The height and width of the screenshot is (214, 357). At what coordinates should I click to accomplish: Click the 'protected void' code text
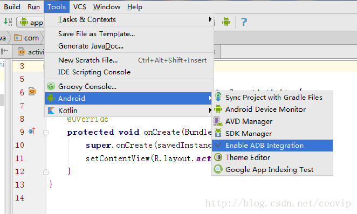point(103,132)
